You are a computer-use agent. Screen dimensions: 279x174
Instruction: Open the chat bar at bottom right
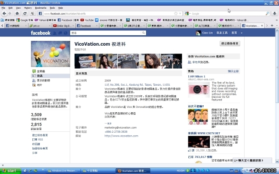click(252, 161)
